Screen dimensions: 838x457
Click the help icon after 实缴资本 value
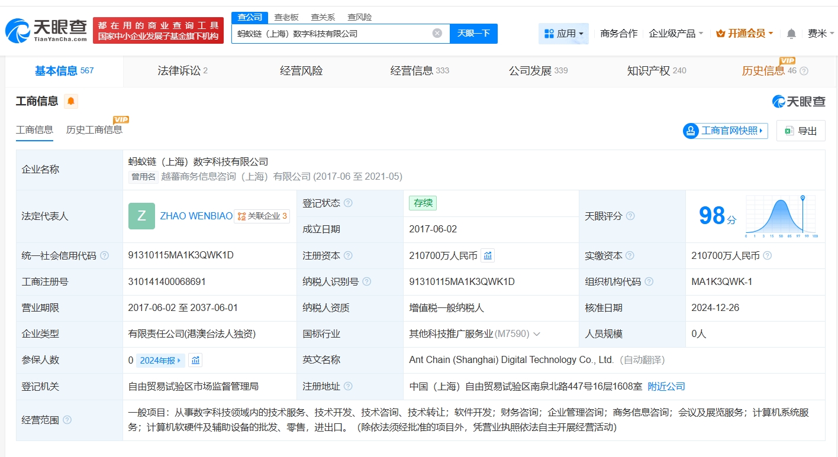(768, 255)
